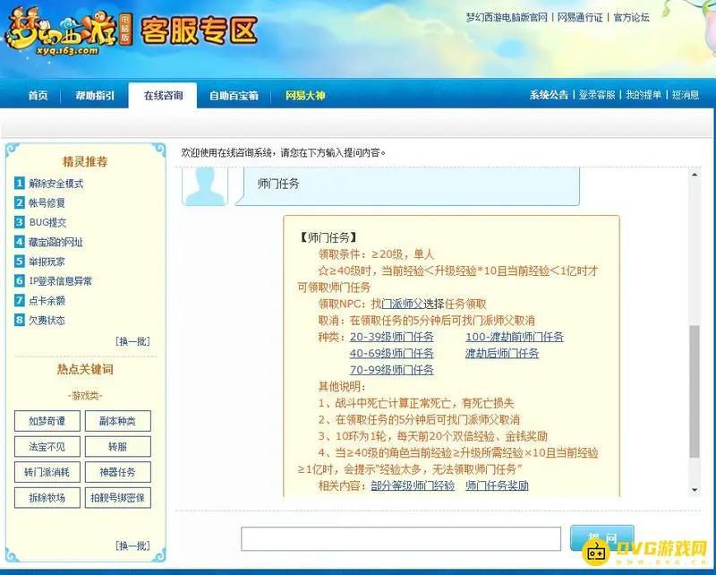Open 系统公告 in the nav bar

click(549, 95)
